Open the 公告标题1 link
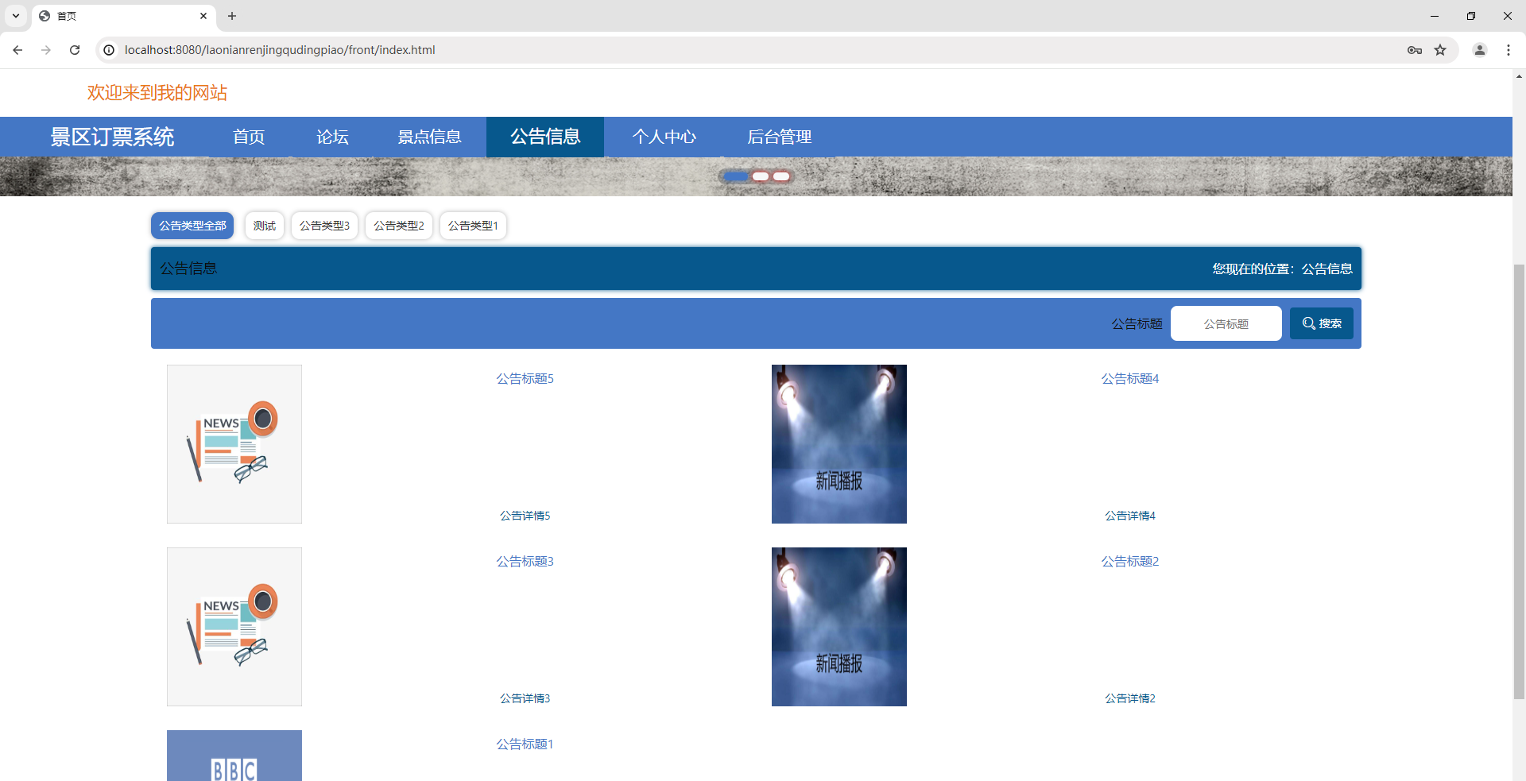Viewport: 1526px width, 781px height. [525, 744]
